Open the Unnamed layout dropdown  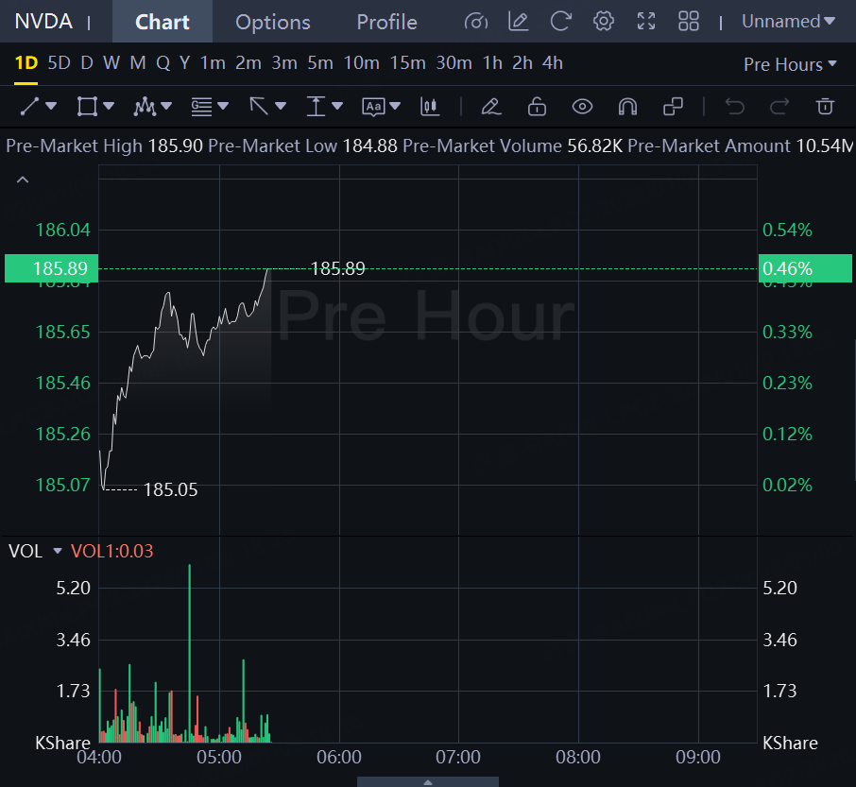[788, 22]
